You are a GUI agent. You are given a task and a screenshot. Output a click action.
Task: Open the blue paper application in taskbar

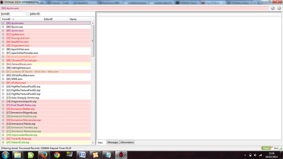(108, 155)
